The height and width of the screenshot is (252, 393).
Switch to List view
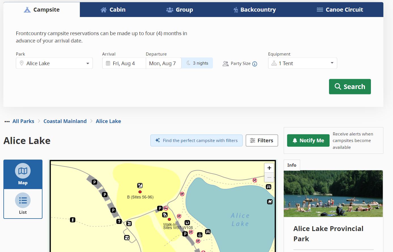(23, 204)
